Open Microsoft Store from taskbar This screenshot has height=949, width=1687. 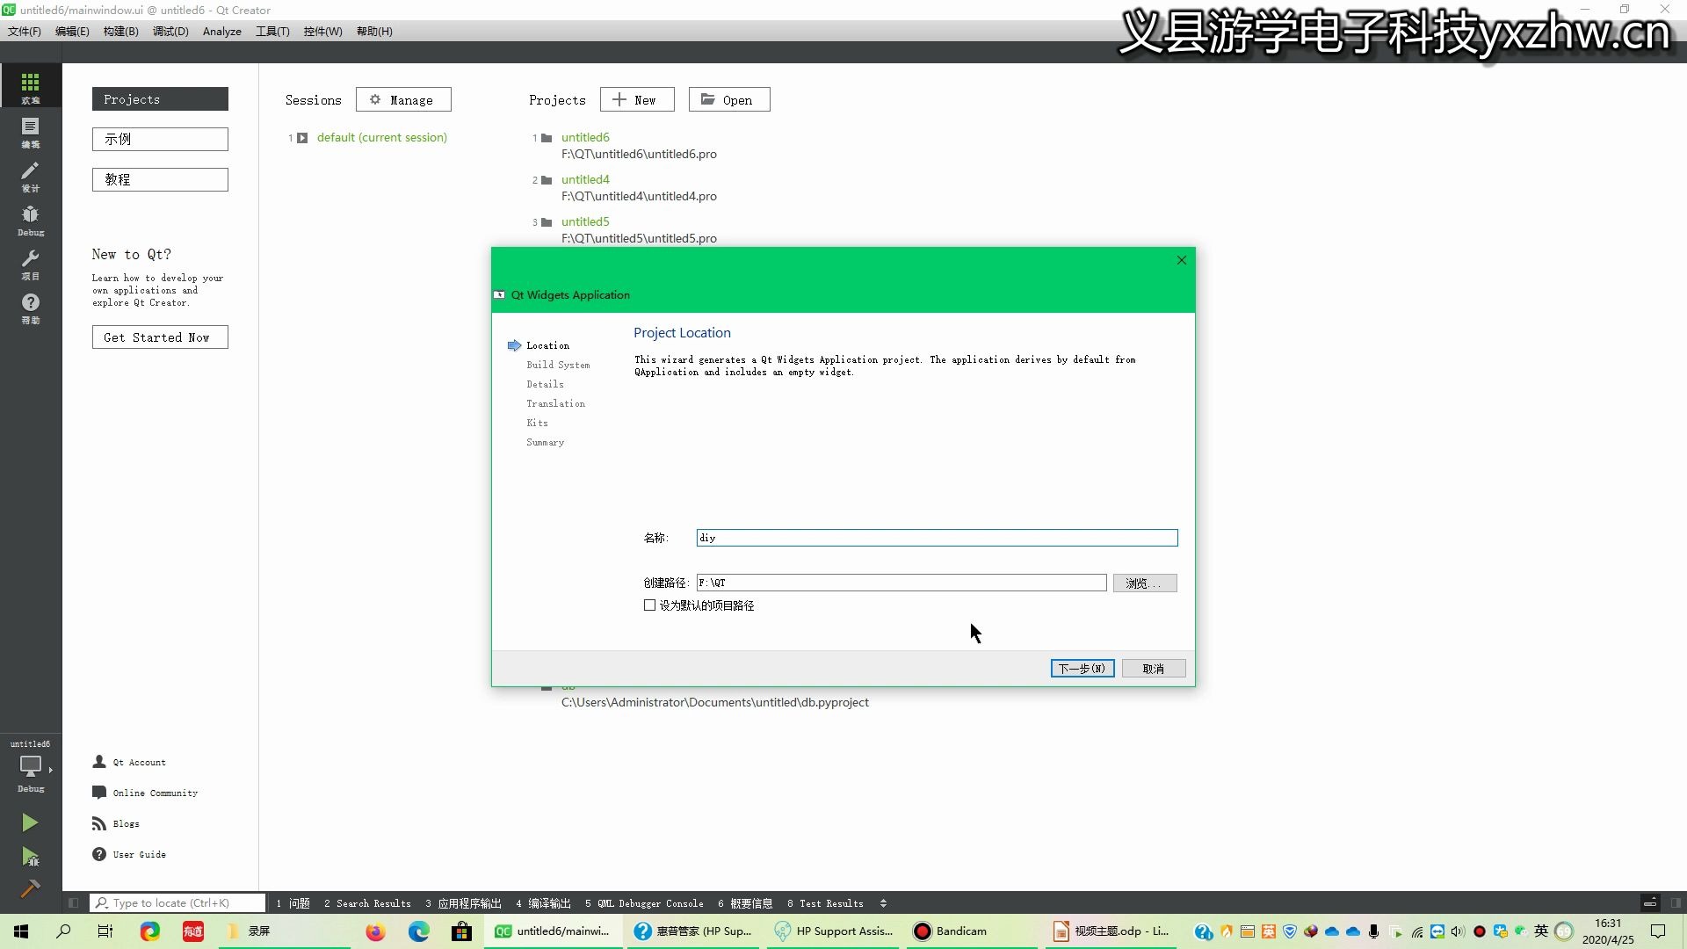[x=460, y=931]
